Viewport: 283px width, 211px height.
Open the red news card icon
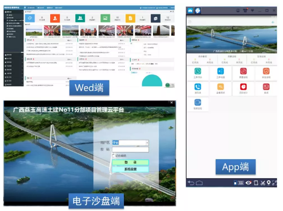click(x=266, y=87)
